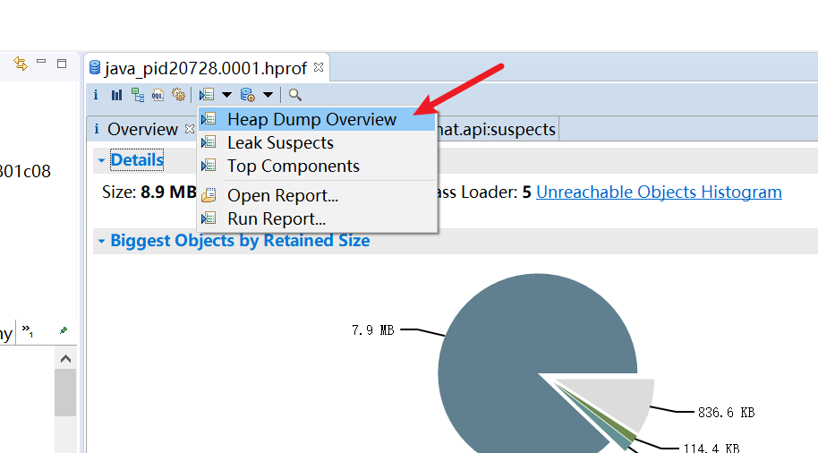The image size is (818, 453).
Task: Expand the Query Browser dropdown arrow
Action: 268,95
